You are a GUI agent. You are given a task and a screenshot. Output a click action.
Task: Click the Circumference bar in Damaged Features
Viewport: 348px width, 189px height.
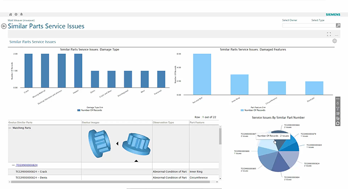pyautogui.click(x=277, y=88)
